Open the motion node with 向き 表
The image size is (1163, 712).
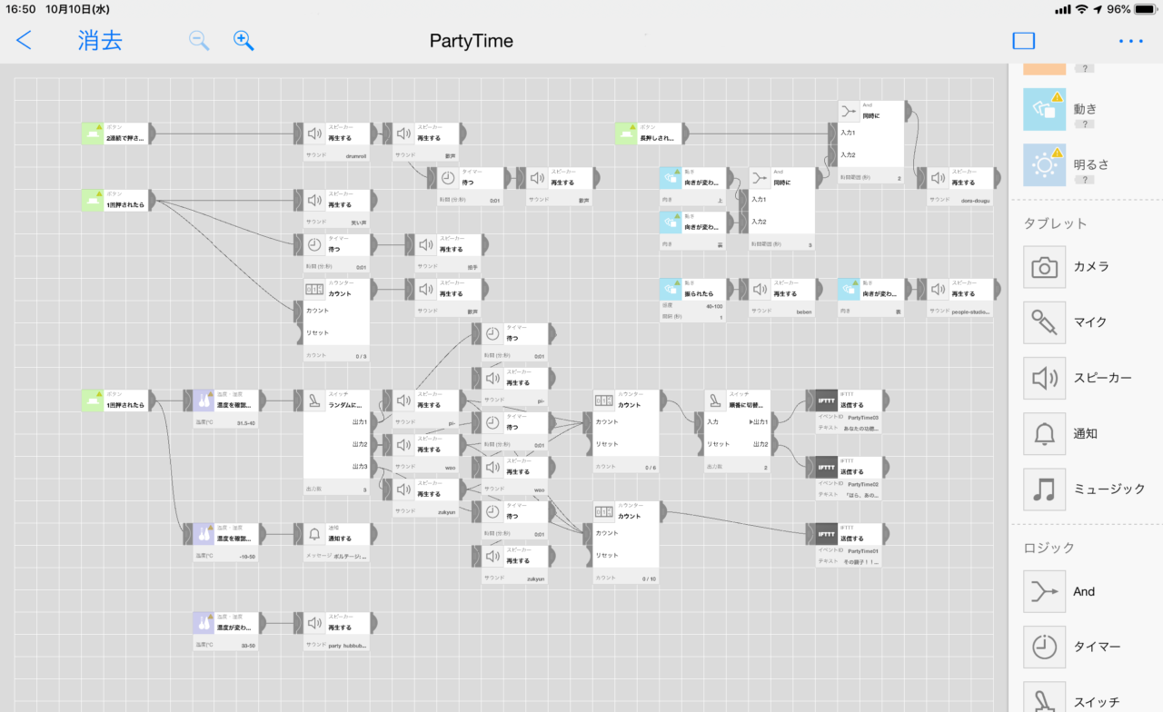coord(871,298)
